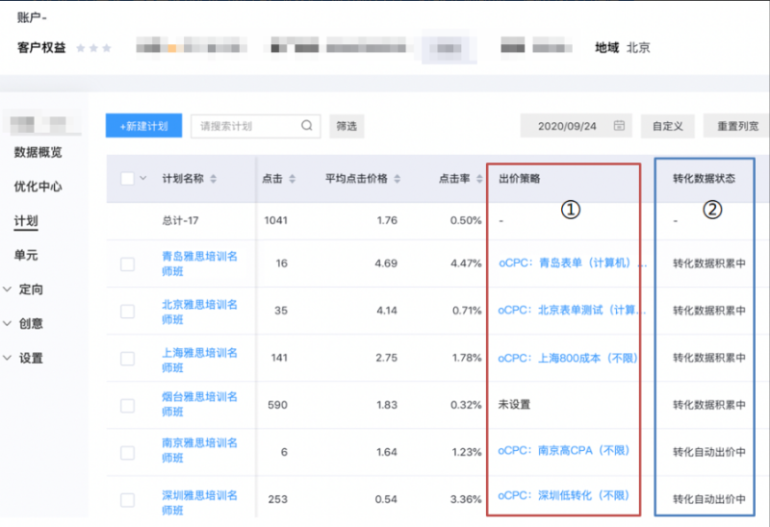Click the 590 clicks value for 烟台
The image size is (770, 527).
coord(277,405)
